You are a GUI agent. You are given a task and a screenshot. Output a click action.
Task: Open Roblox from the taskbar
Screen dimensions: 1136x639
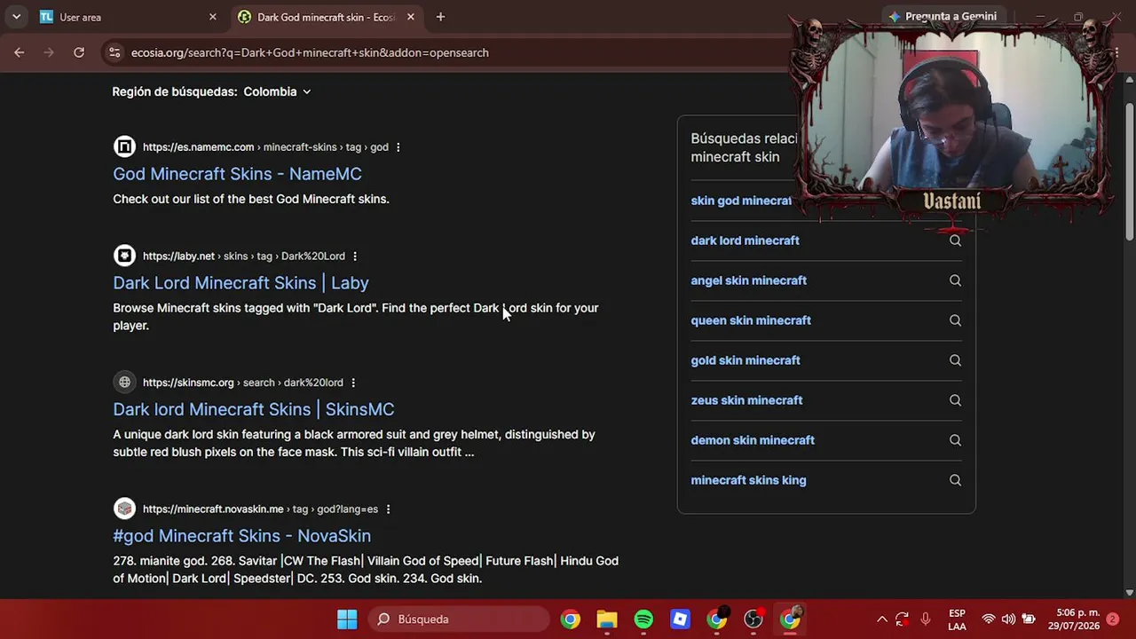point(680,619)
